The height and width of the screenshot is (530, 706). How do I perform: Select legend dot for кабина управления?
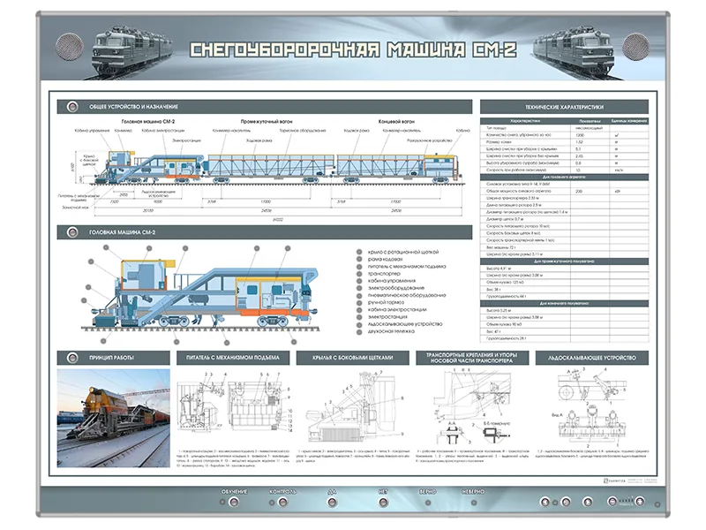click(359, 281)
